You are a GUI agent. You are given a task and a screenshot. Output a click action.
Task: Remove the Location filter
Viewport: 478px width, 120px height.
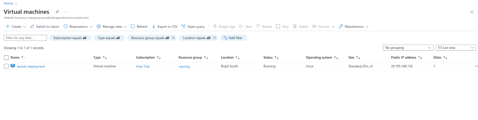[215, 38]
